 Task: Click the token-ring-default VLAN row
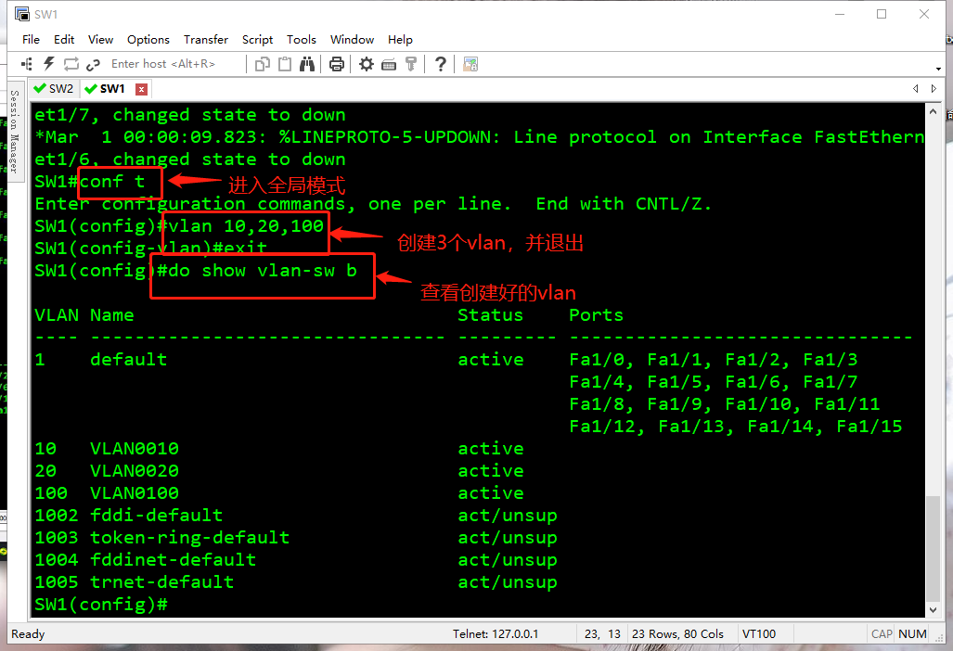point(296,538)
